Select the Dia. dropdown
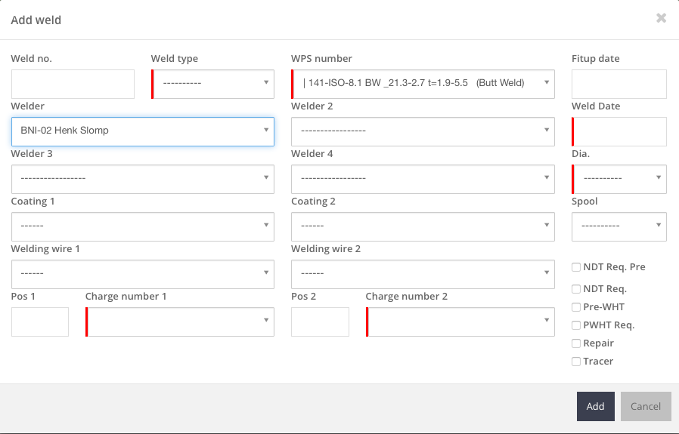 619,179
